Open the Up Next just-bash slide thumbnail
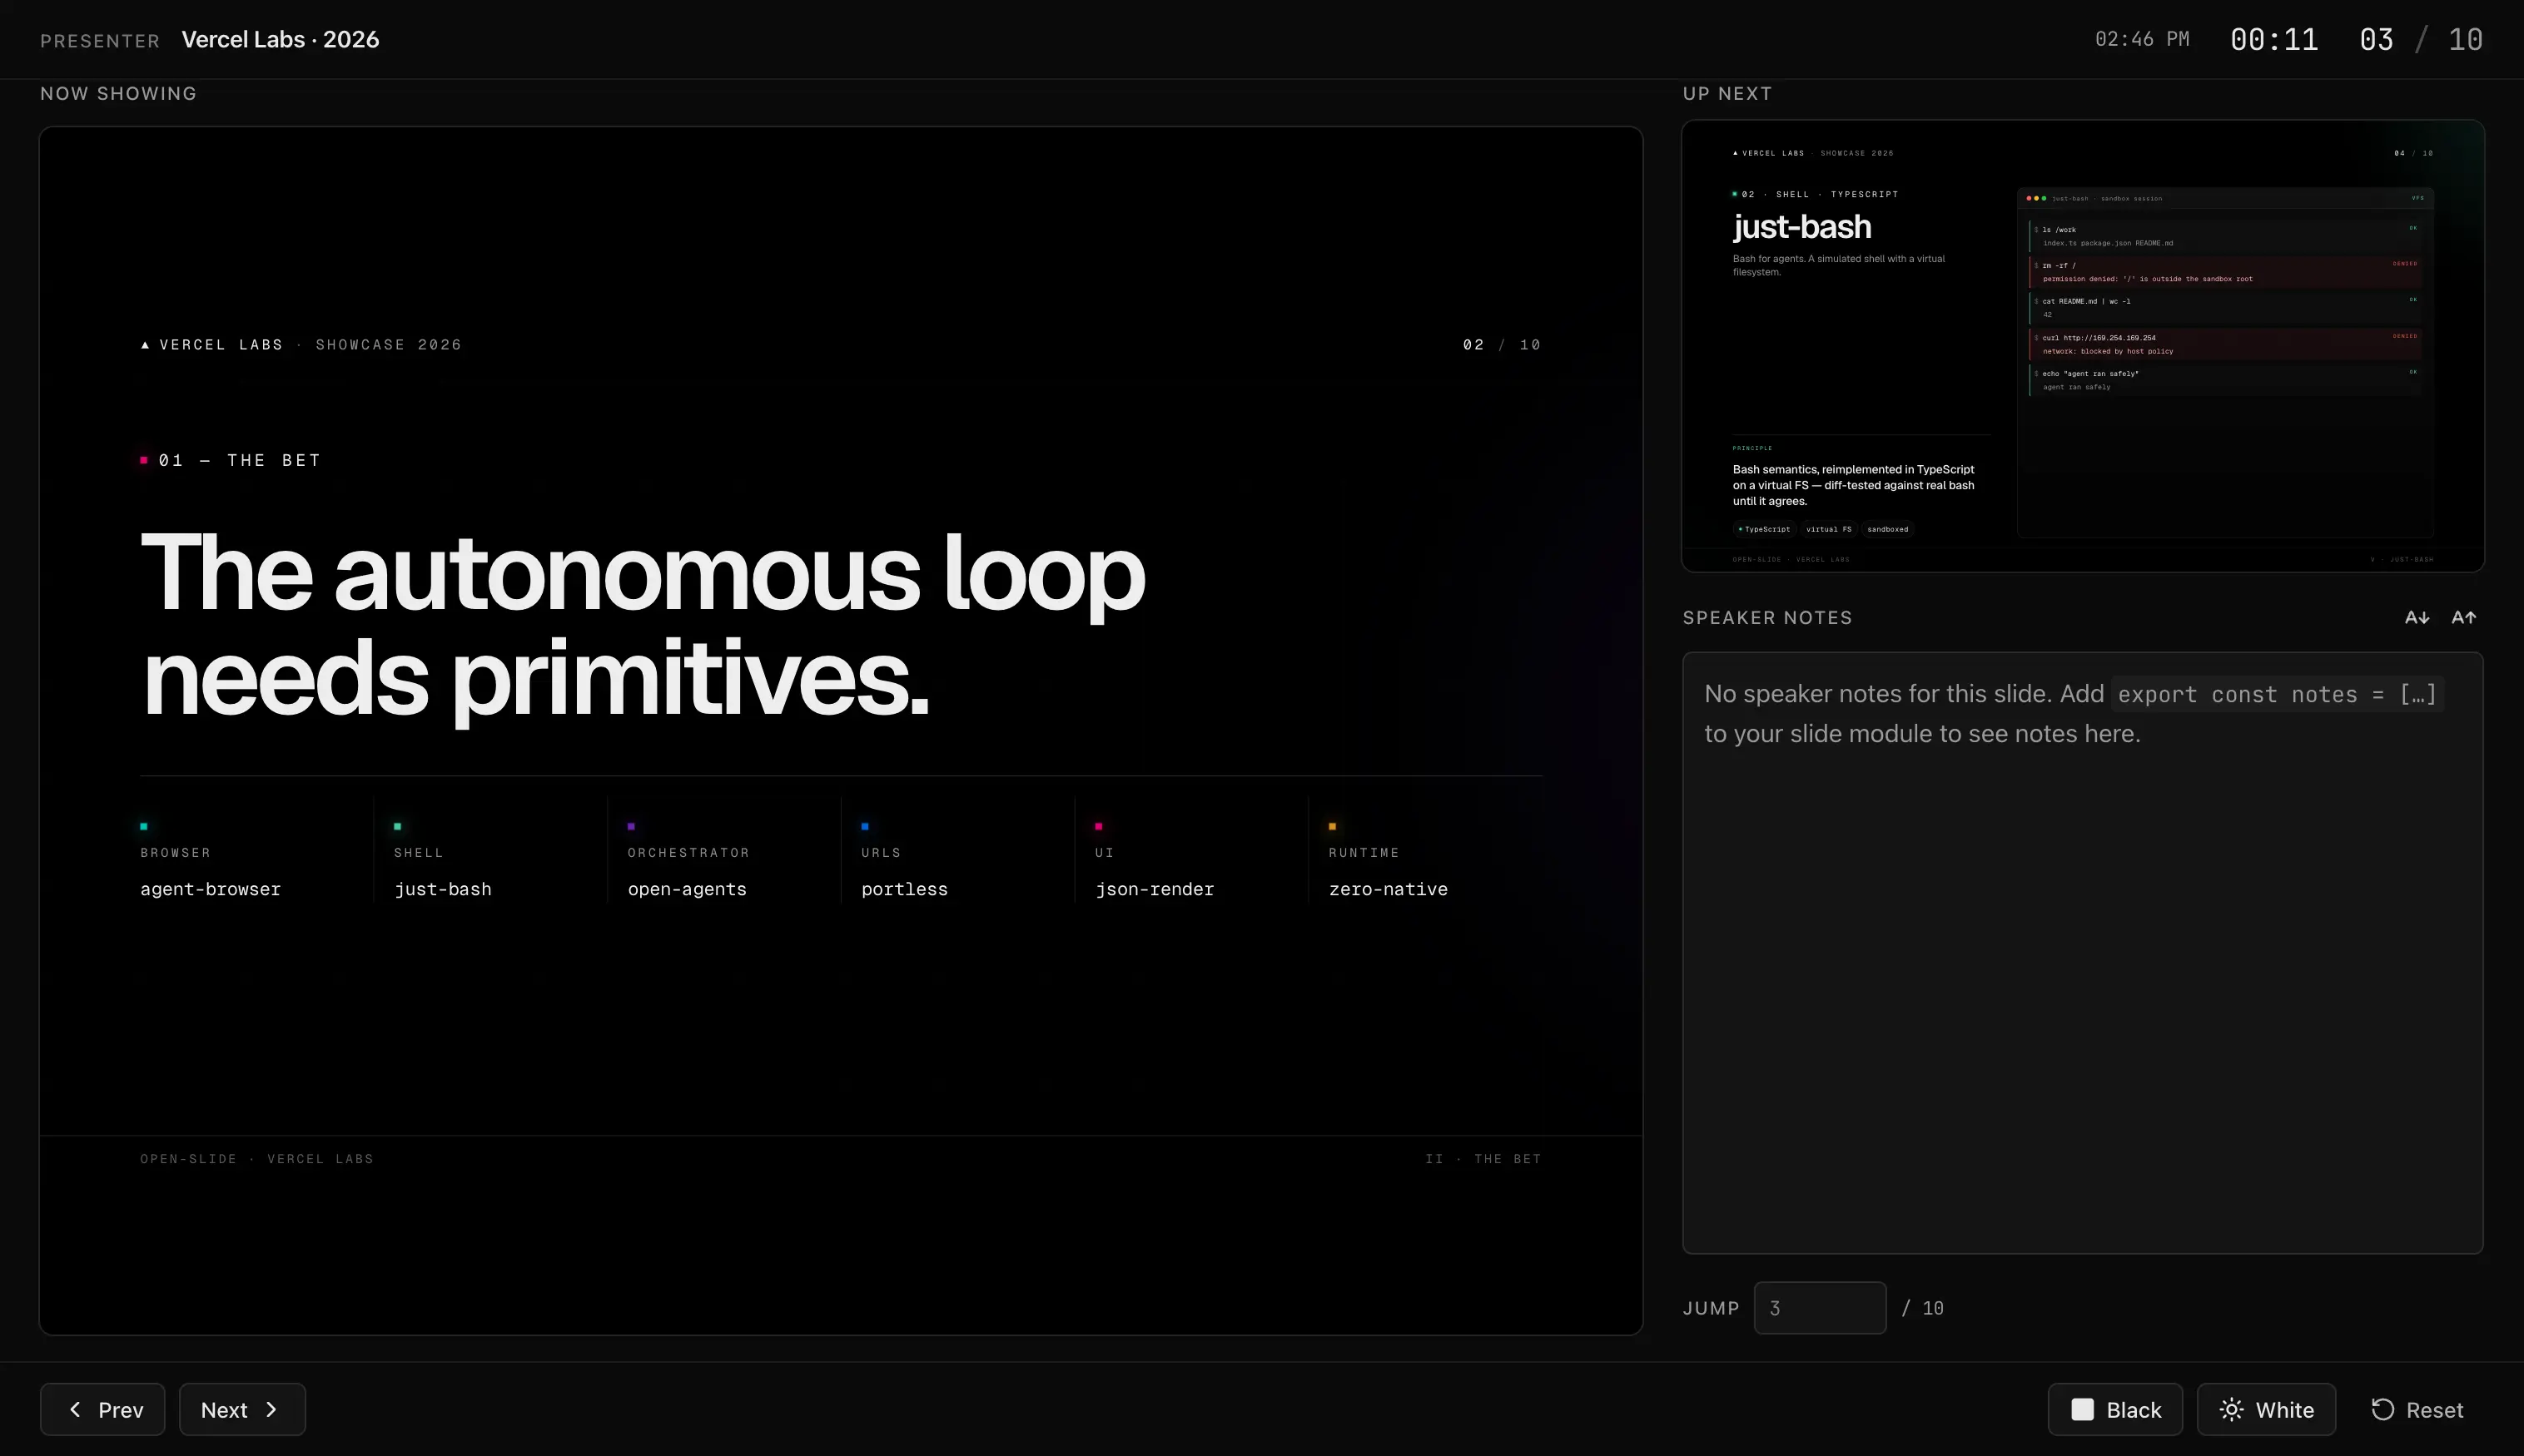The height and width of the screenshot is (1456, 2524). (2083, 346)
